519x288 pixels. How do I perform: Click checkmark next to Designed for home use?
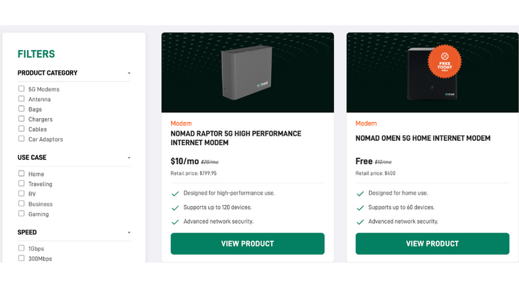[360, 194]
